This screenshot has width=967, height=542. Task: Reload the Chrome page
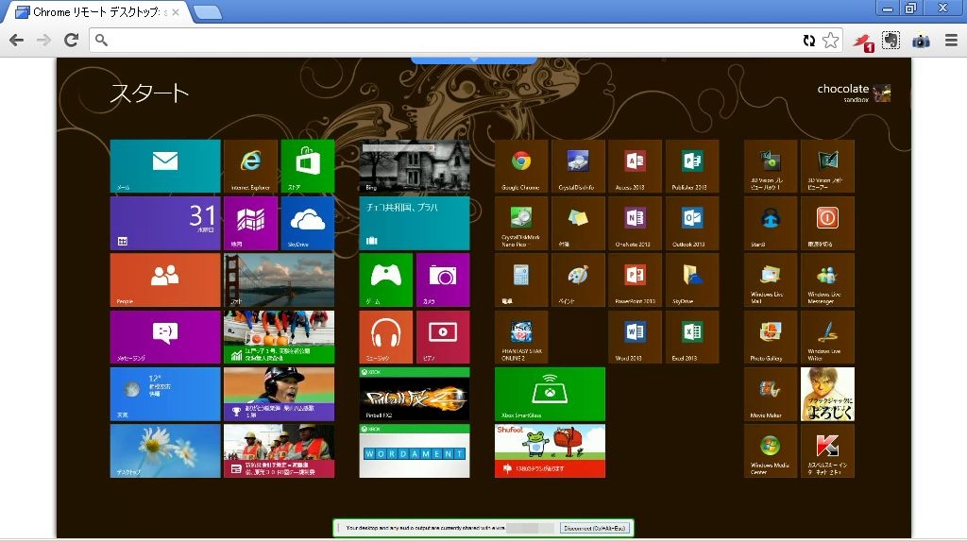[x=71, y=40]
